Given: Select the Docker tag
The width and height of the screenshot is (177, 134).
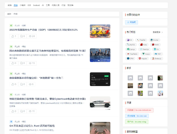Looking at the screenshot, I should (x=155, y=40).
